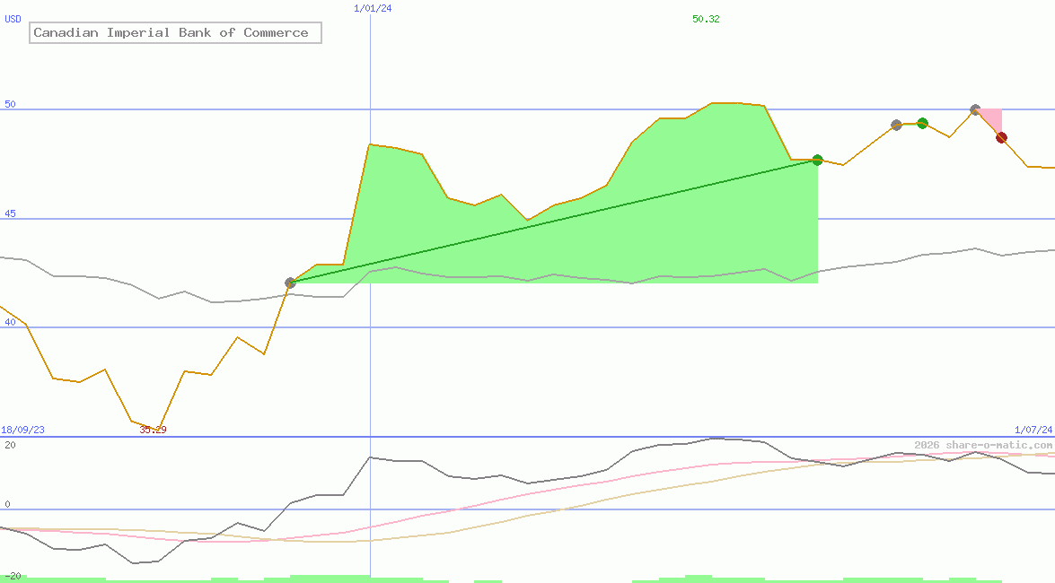The height and width of the screenshot is (583, 1055).
Task: Click the red sell marker
Action: pyautogui.click(x=1001, y=138)
